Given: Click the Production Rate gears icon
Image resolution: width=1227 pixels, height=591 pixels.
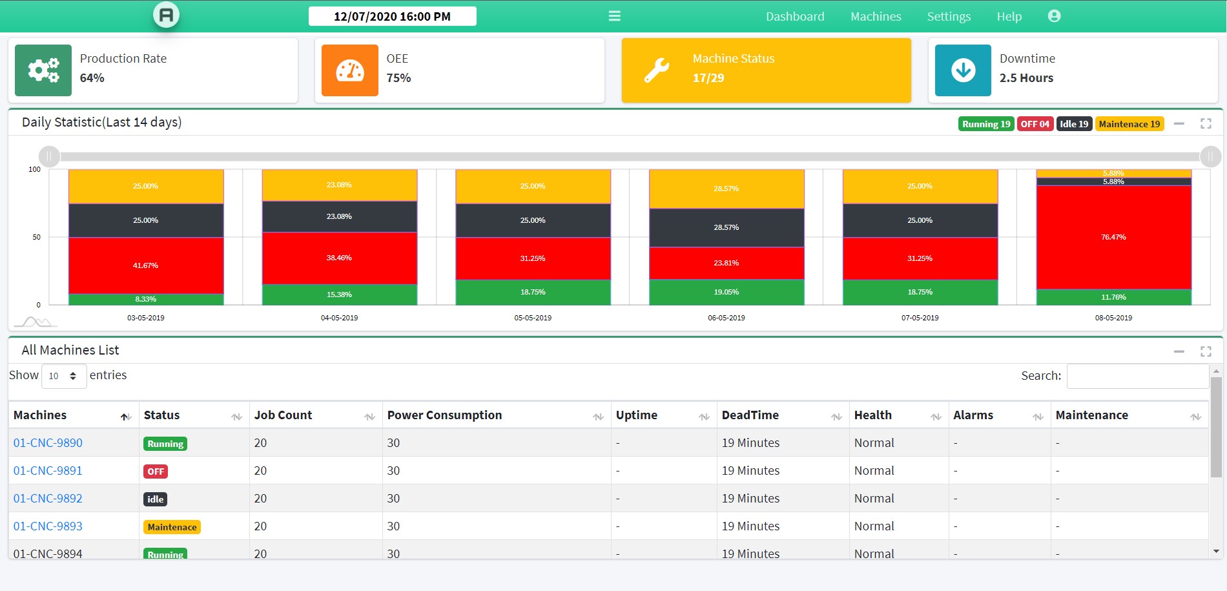Looking at the screenshot, I should click(43, 70).
